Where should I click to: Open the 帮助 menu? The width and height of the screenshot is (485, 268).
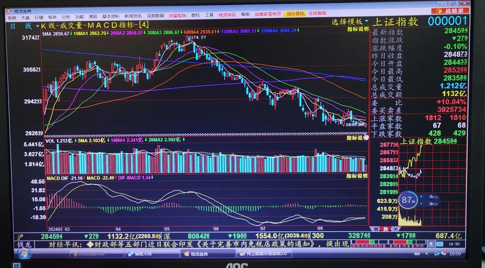point(245,14)
